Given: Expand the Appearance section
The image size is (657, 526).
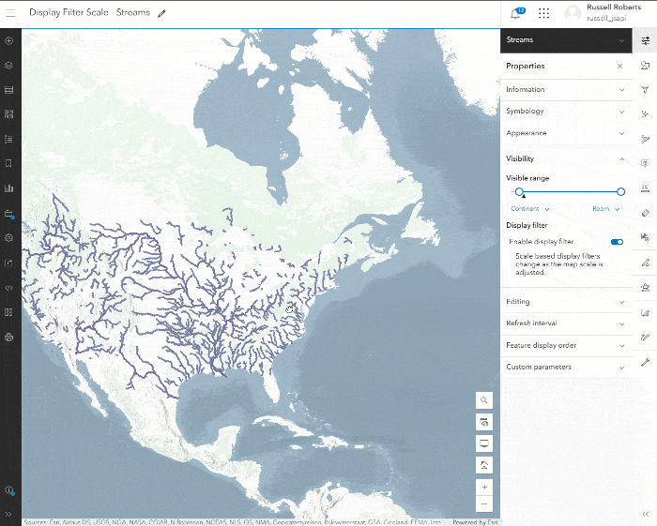Looking at the screenshot, I should point(566,133).
